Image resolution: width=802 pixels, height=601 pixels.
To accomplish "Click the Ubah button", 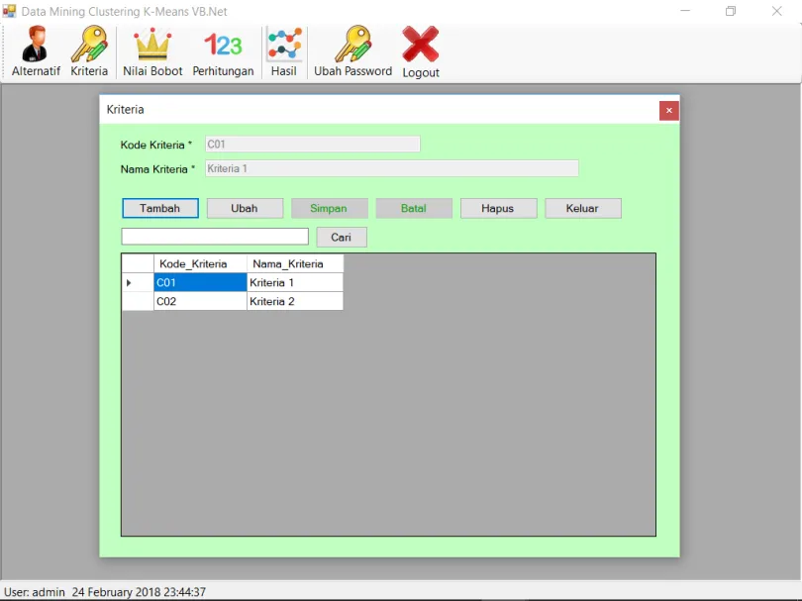I will [x=245, y=209].
